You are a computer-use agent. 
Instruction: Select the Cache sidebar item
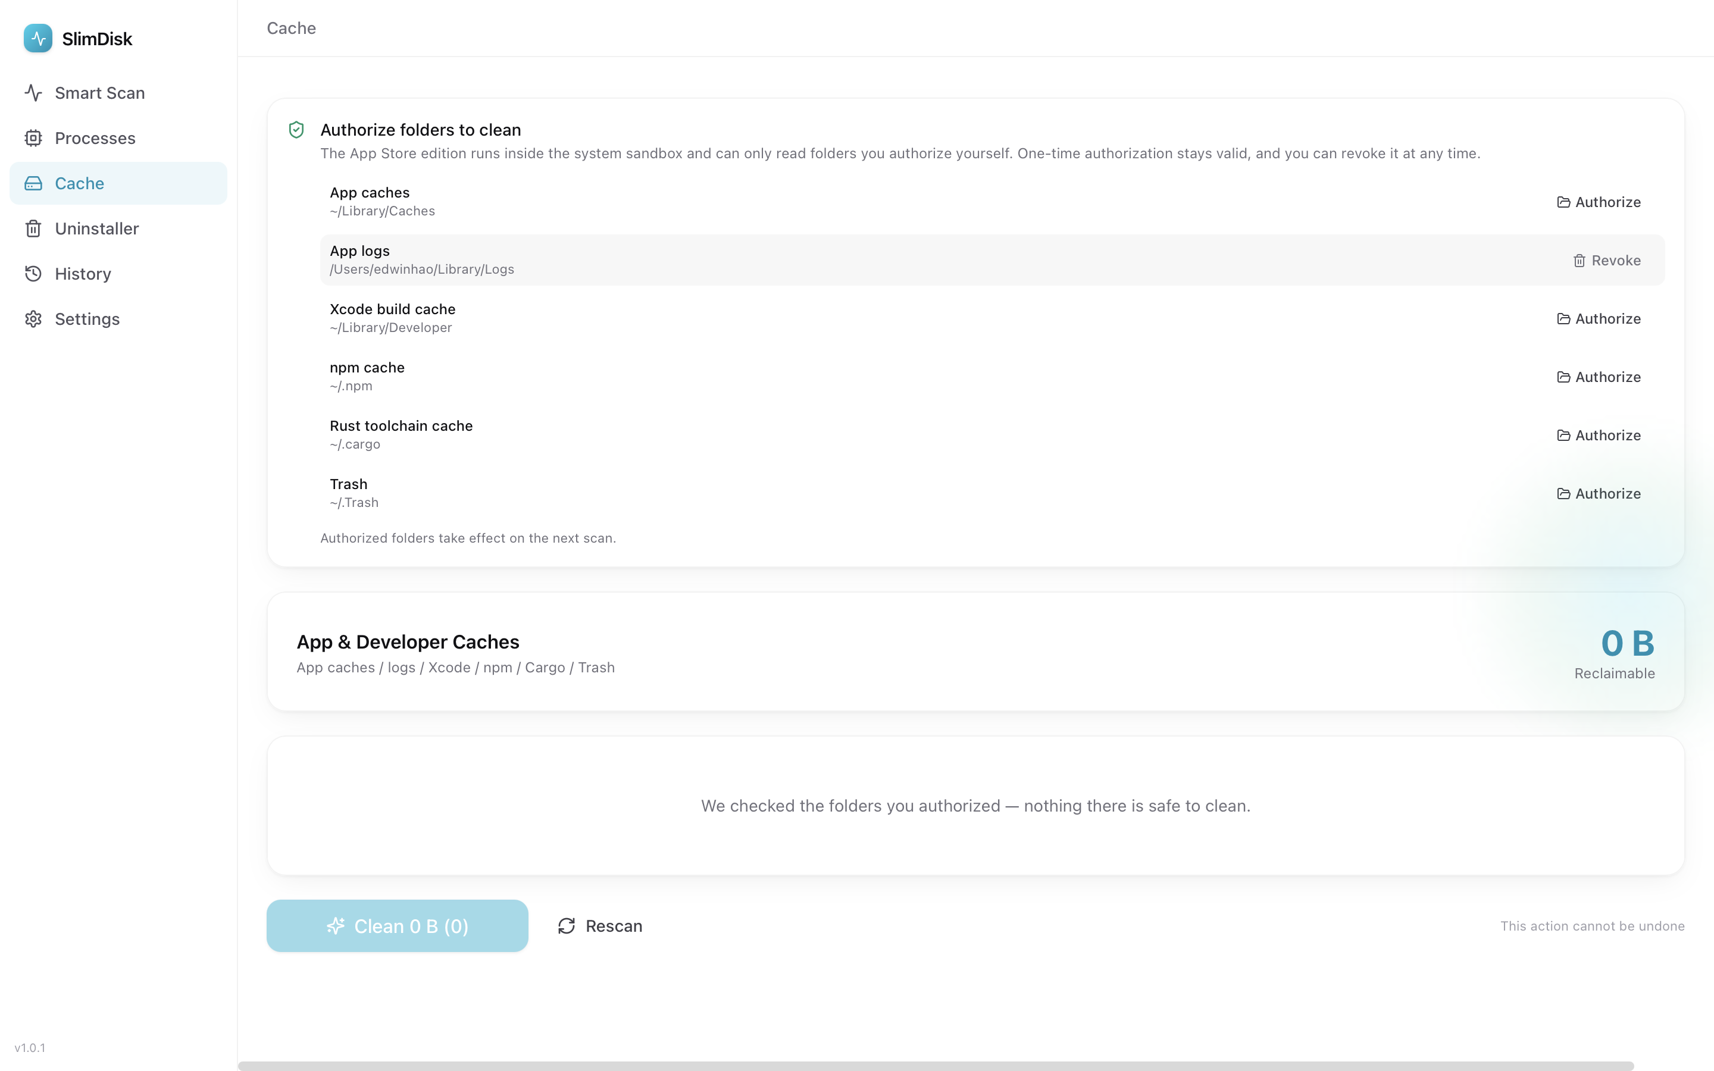pyautogui.click(x=118, y=183)
